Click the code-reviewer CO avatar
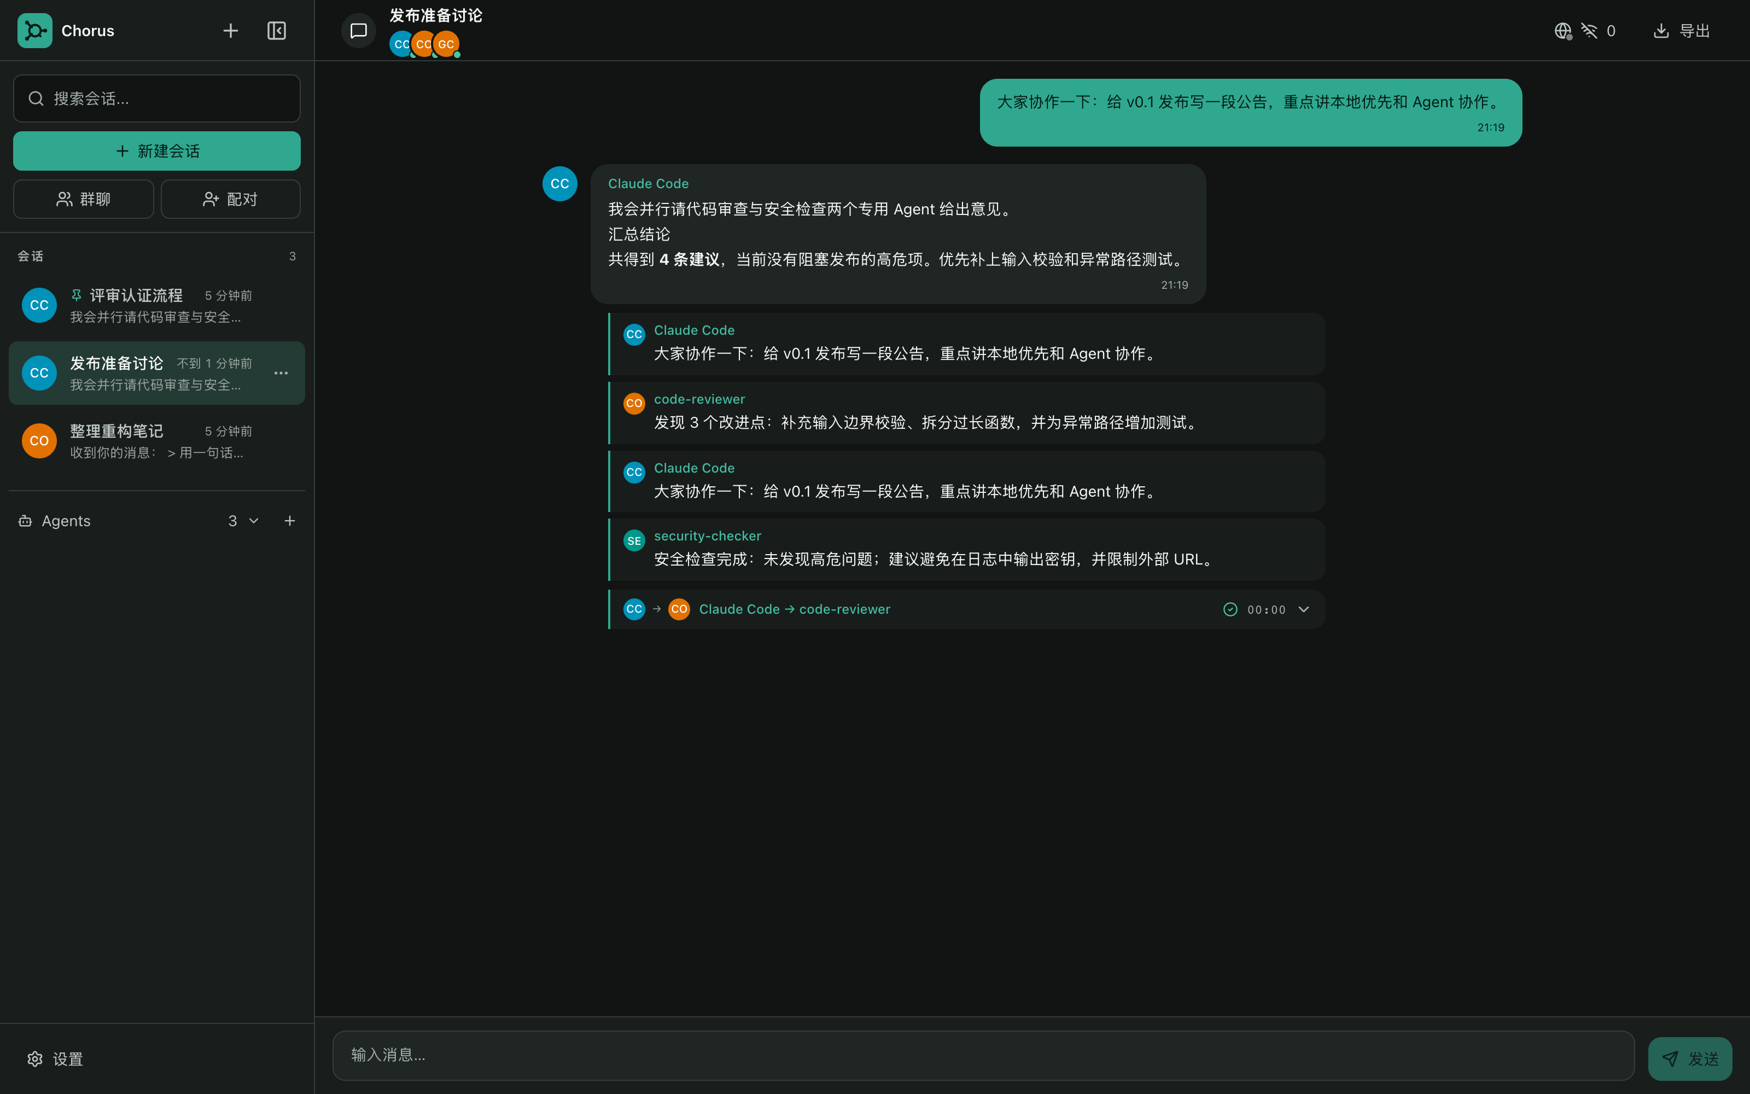The height and width of the screenshot is (1094, 1750). point(634,403)
